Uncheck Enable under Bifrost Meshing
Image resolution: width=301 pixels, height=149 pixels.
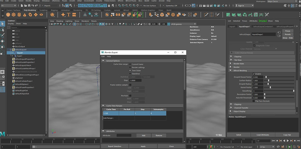click(x=254, y=74)
